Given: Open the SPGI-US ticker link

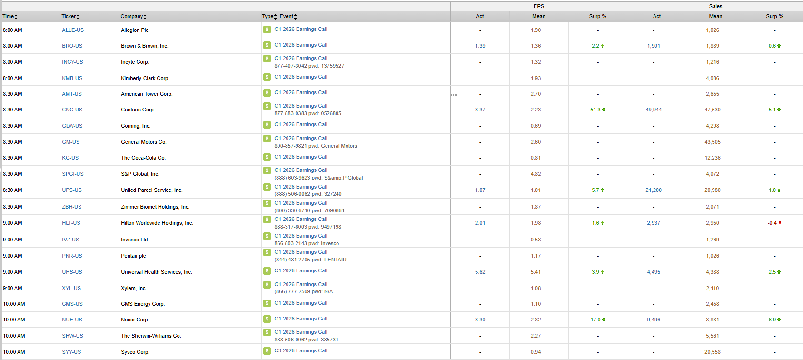Looking at the screenshot, I should (x=72, y=174).
